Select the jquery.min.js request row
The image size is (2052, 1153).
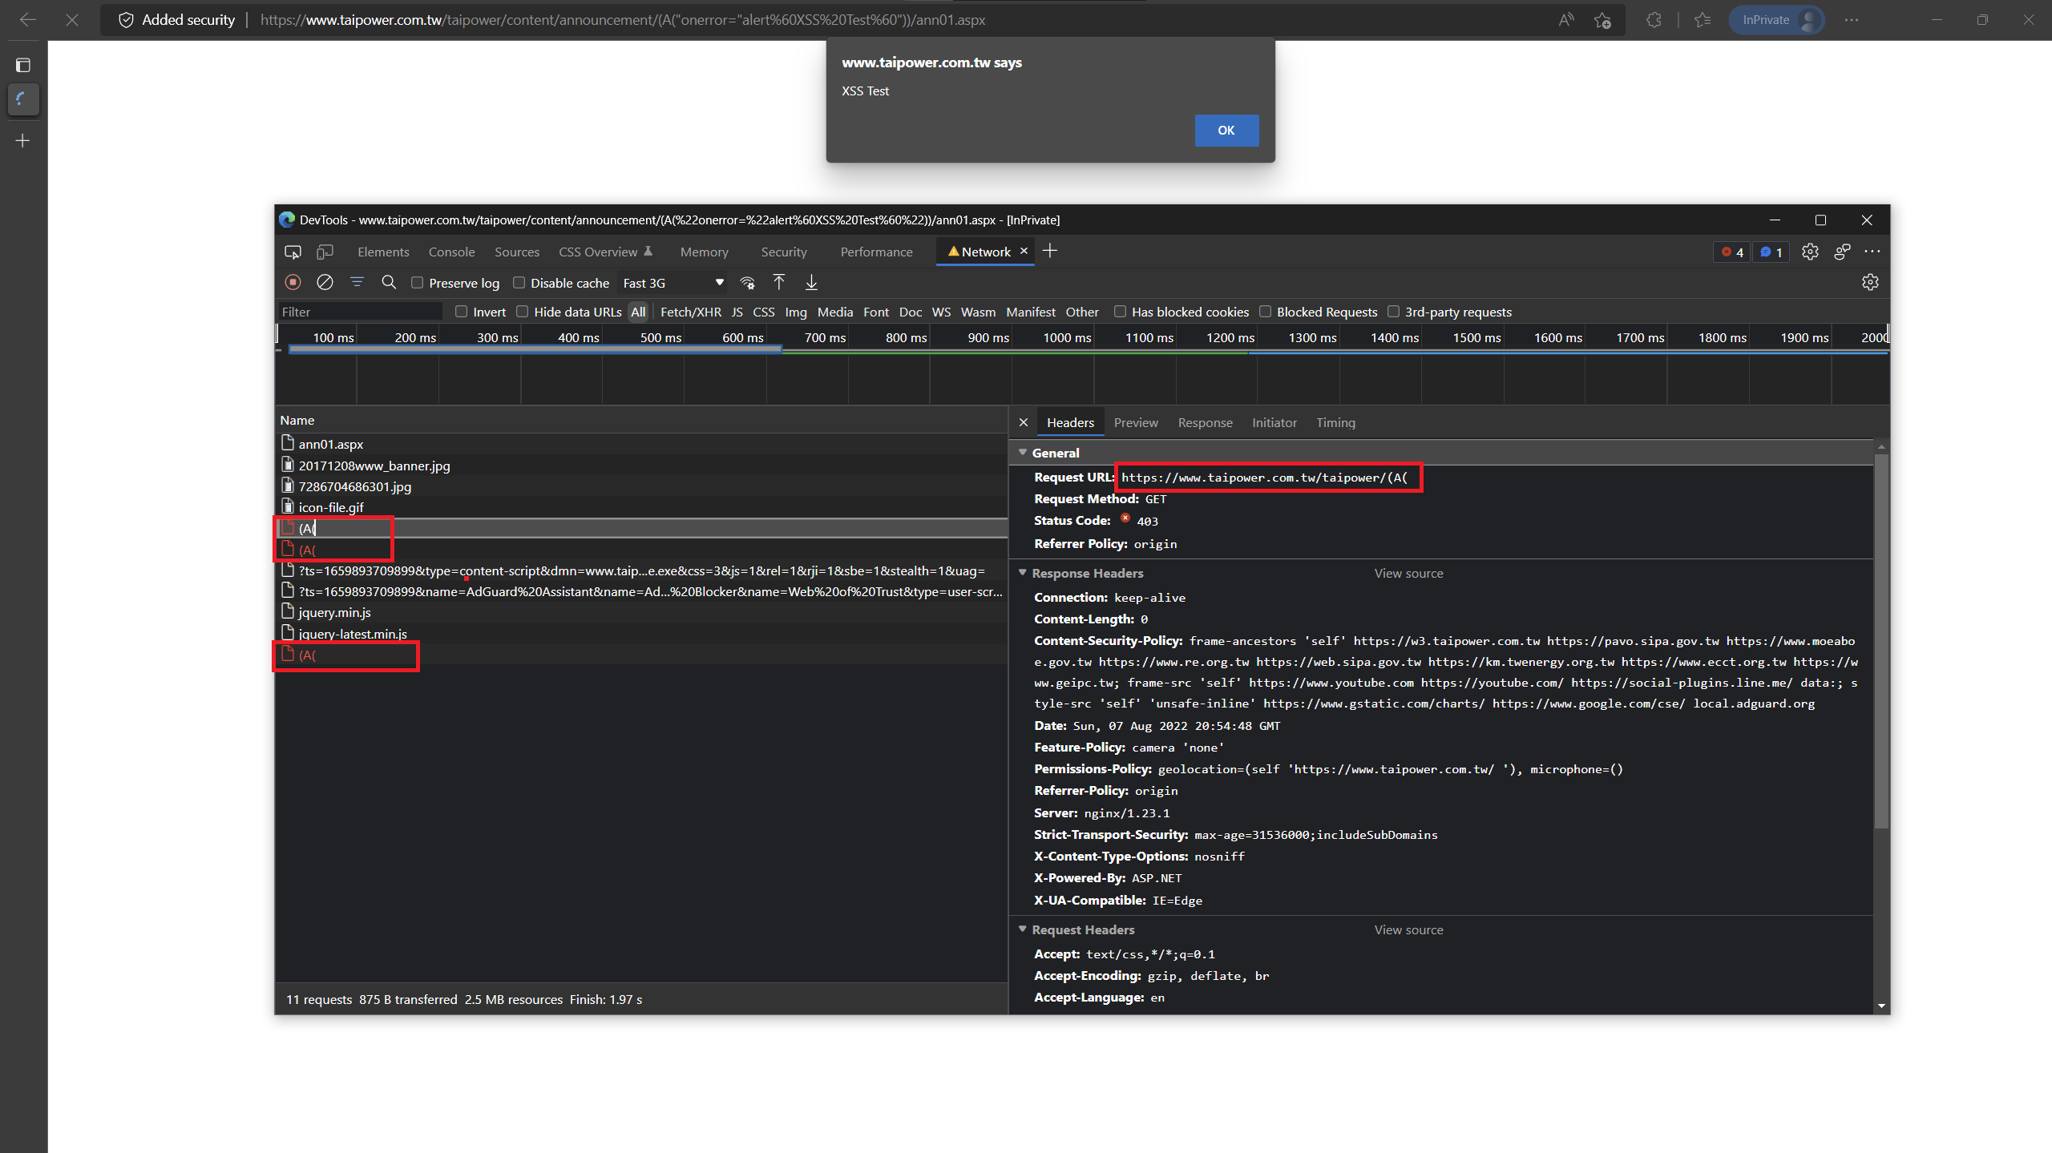tap(641, 612)
